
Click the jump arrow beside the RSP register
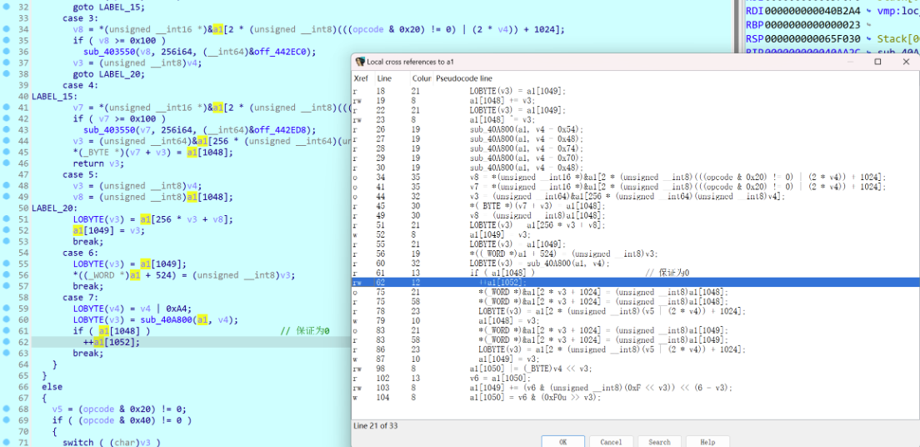tap(868, 39)
